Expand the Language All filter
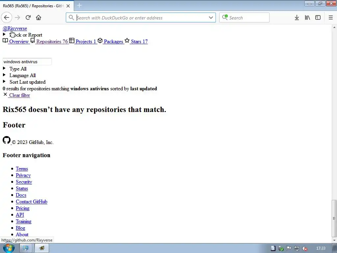This screenshot has height=253, width=337. click(19, 75)
